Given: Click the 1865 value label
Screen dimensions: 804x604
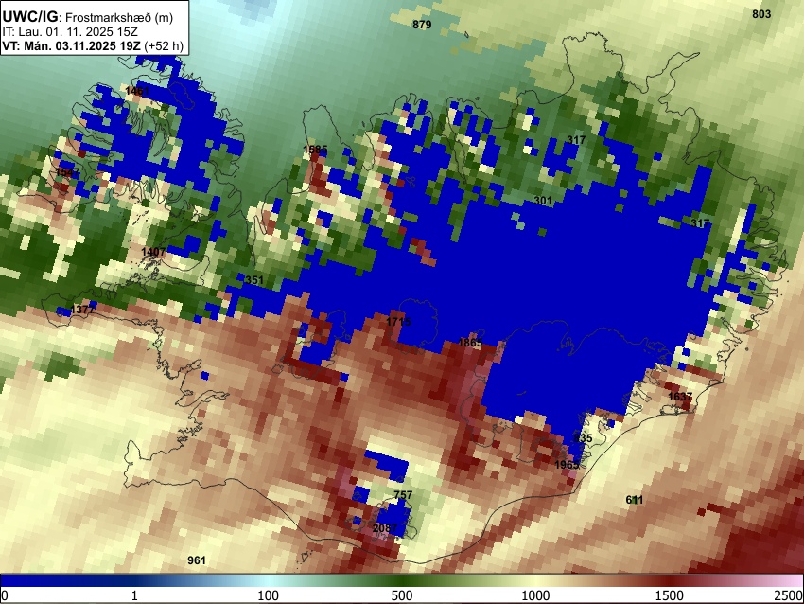Looking at the screenshot, I should click(470, 343).
